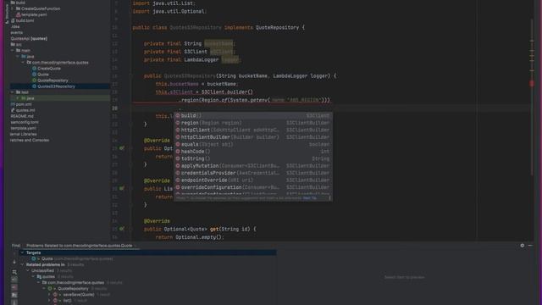Click the CreateQuote class icon

click(x=34, y=69)
